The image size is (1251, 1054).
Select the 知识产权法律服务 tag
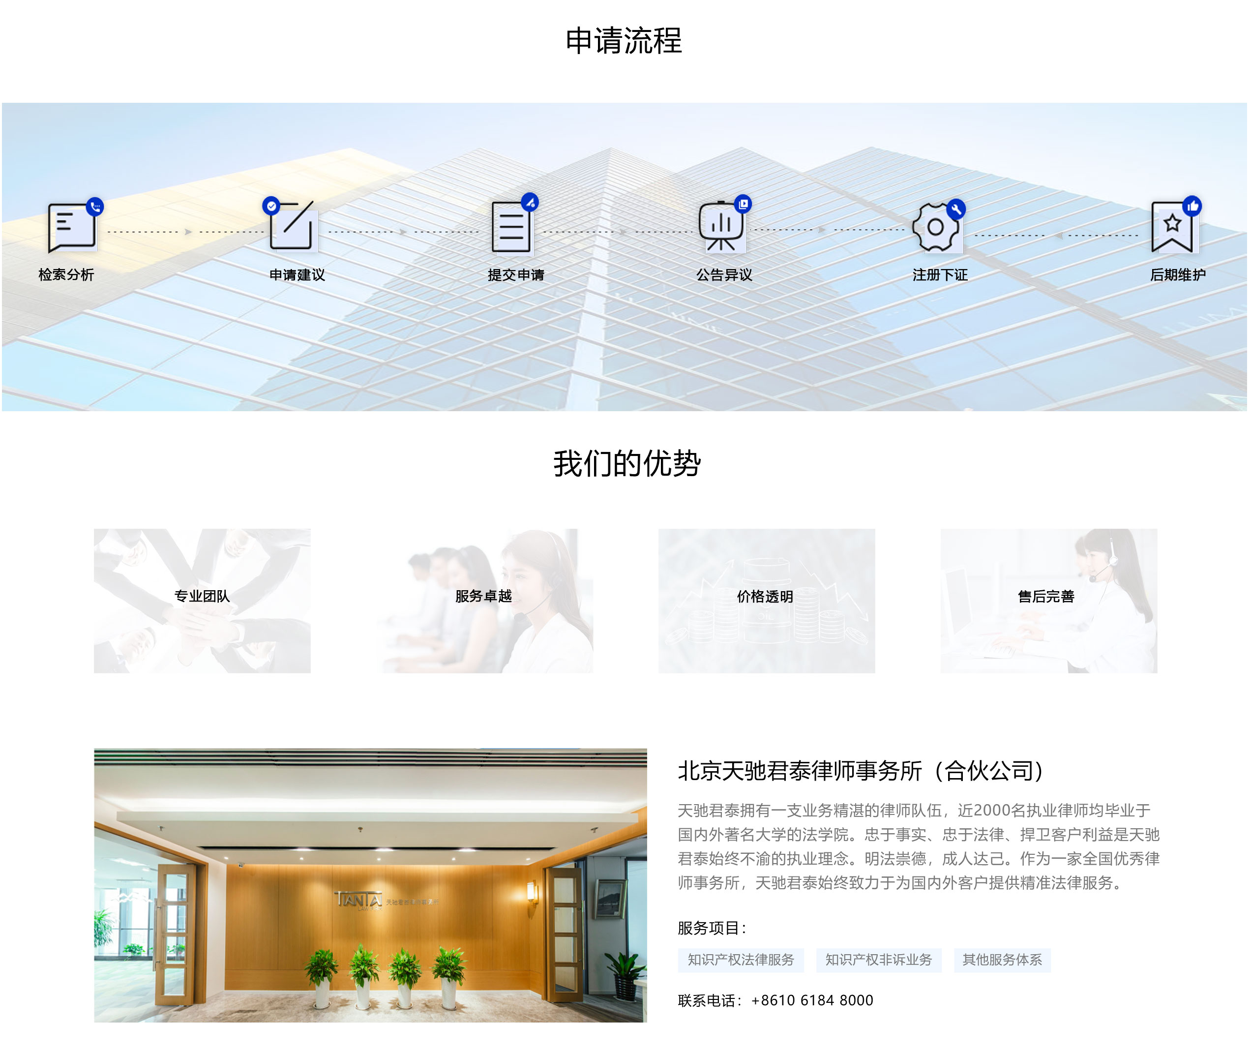pos(742,961)
